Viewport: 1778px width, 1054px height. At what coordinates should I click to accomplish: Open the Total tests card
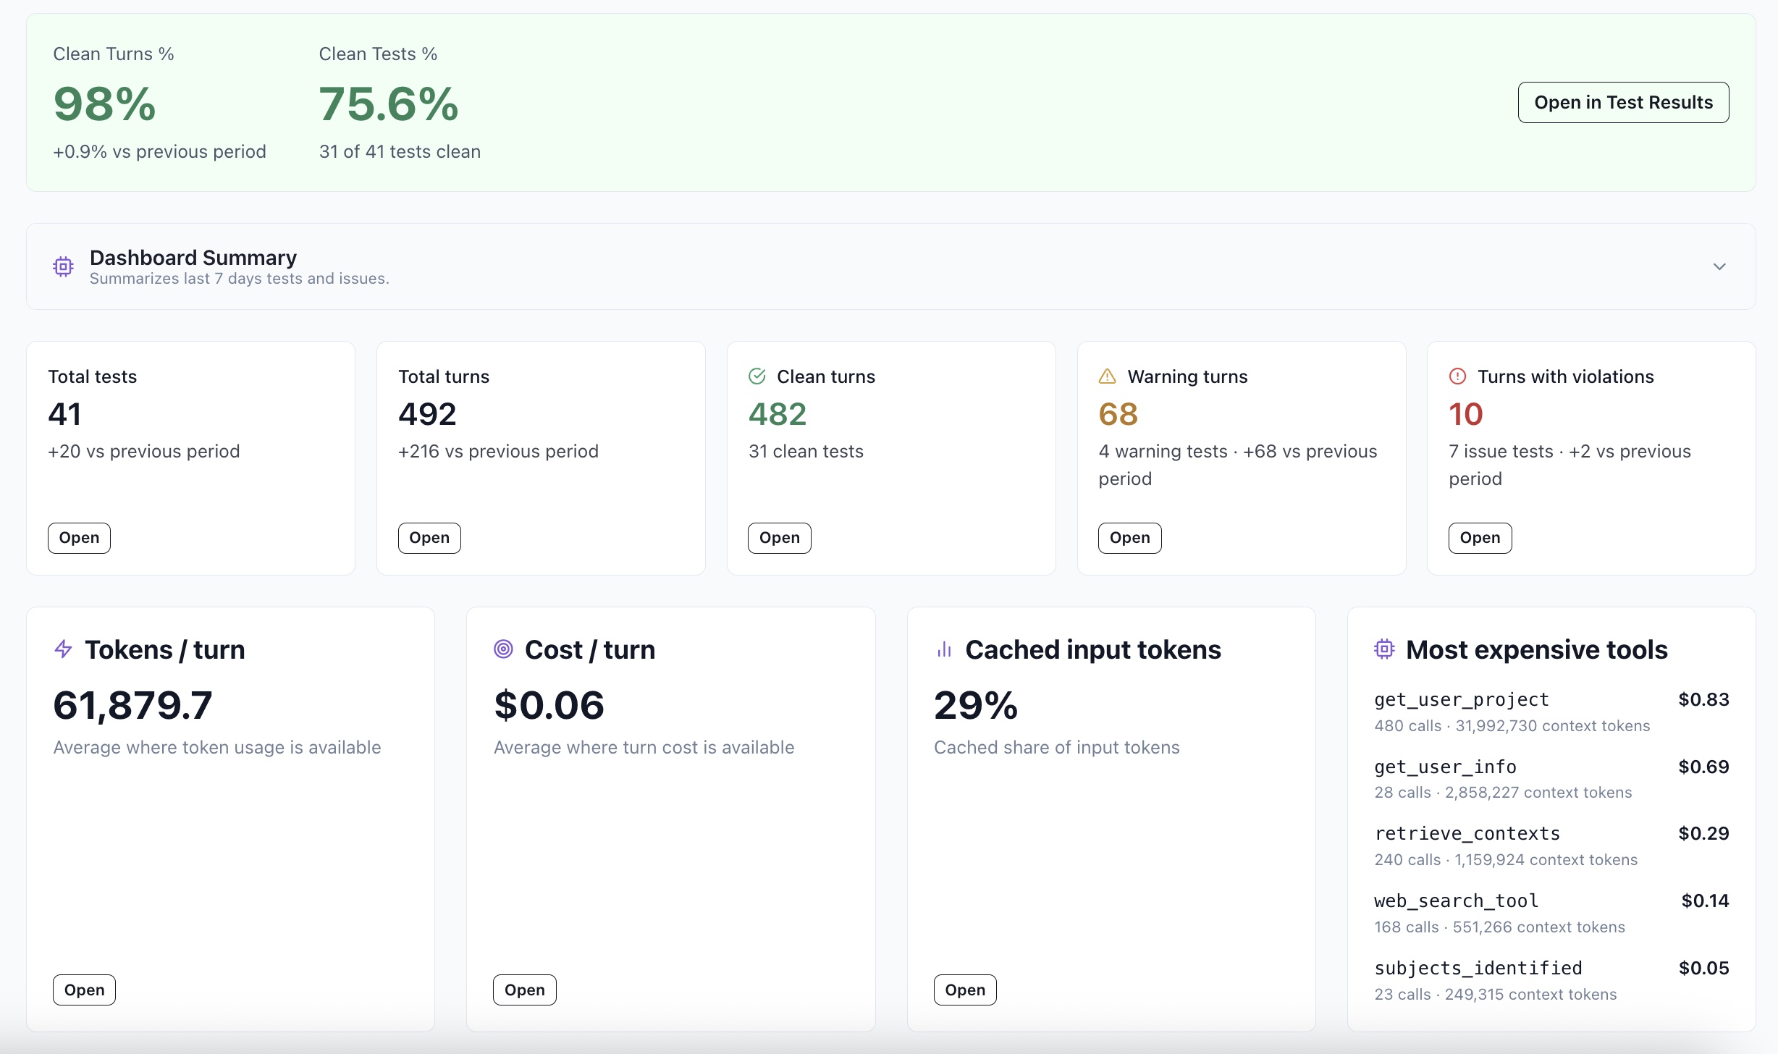(79, 538)
